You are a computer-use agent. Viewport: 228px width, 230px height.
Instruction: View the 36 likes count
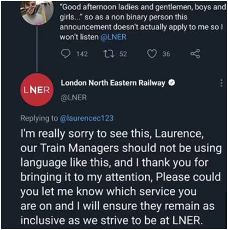[166, 54]
